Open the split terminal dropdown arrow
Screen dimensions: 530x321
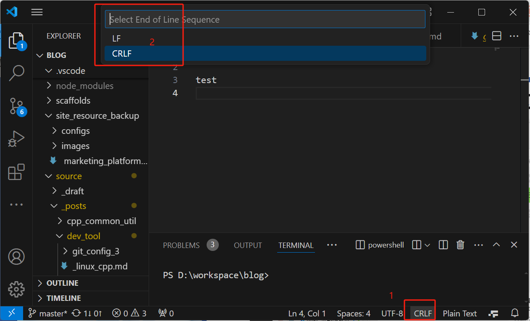pos(428,245)
